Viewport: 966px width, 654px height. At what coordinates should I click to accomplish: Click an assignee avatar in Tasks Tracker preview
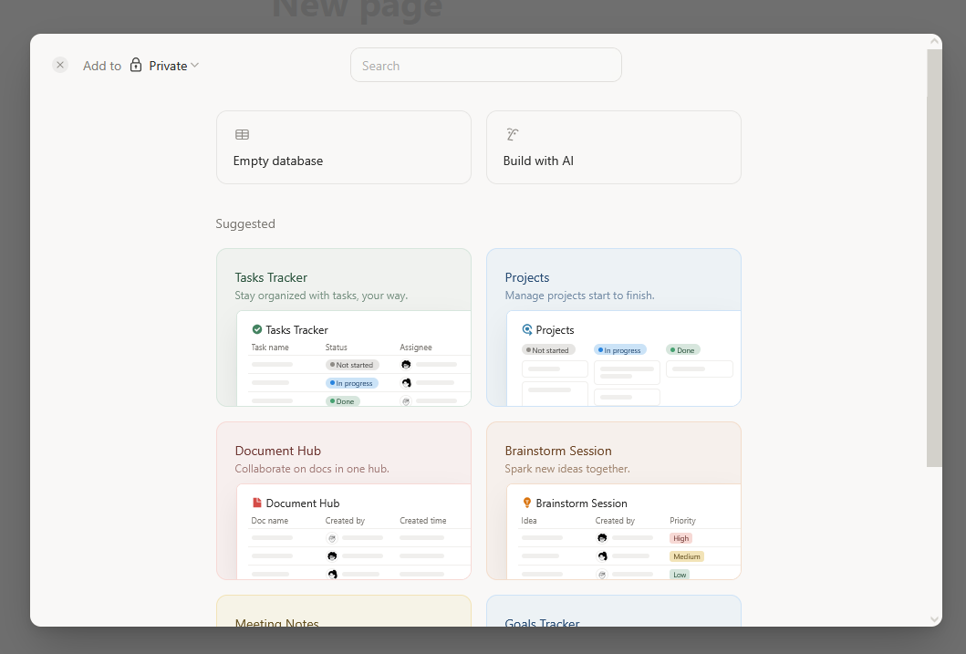[x=404, y=364]
